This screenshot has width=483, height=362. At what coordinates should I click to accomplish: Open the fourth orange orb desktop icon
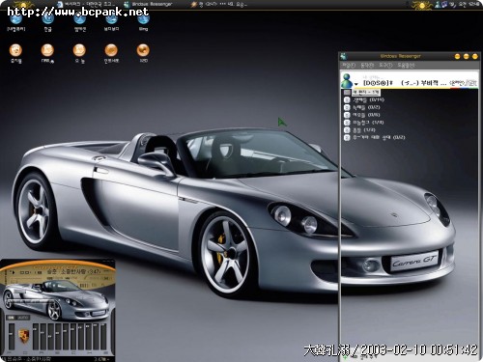pyautogui.click(x=111, y=50)
